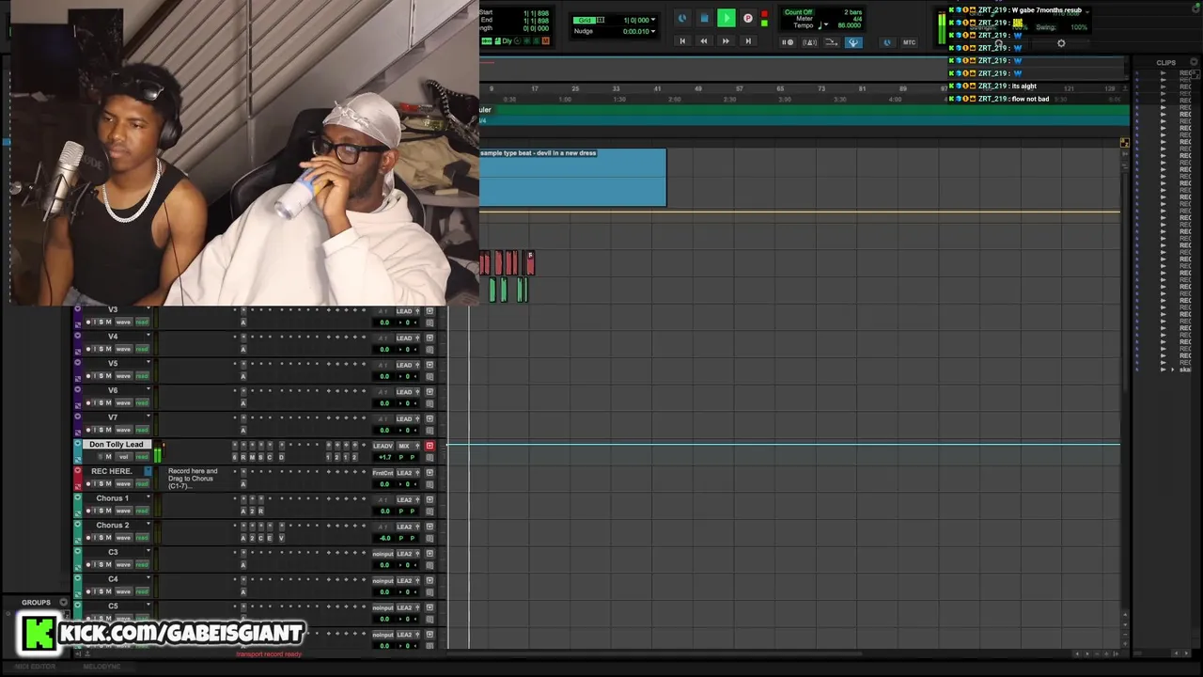Viewport: 1203px width, 677px height.
Task: Mute the V5 track
Action: (109, 376)
